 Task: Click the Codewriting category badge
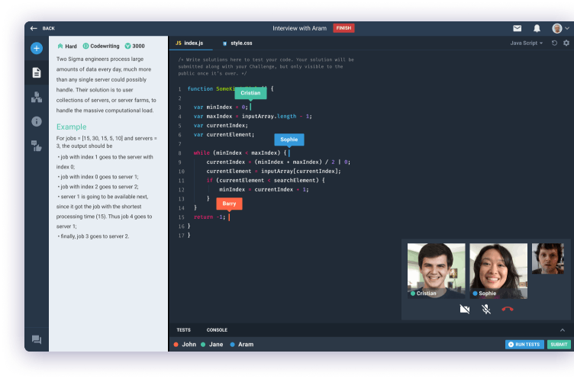click(101, 46)
